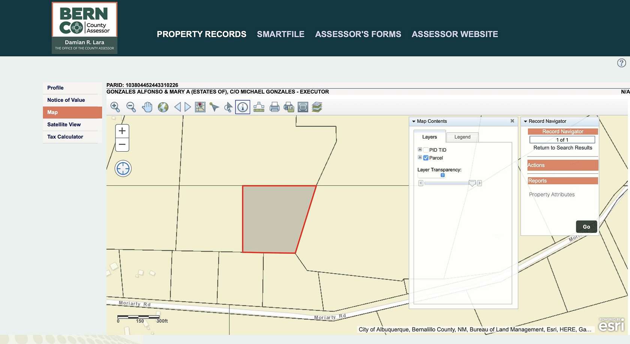Enable the PID TID layer checkbox
Screen dimensions: 630x344
point(426,149)
